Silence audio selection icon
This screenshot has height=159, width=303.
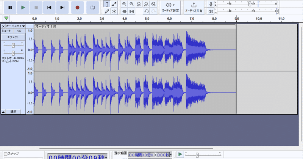(x=131, y=11)
